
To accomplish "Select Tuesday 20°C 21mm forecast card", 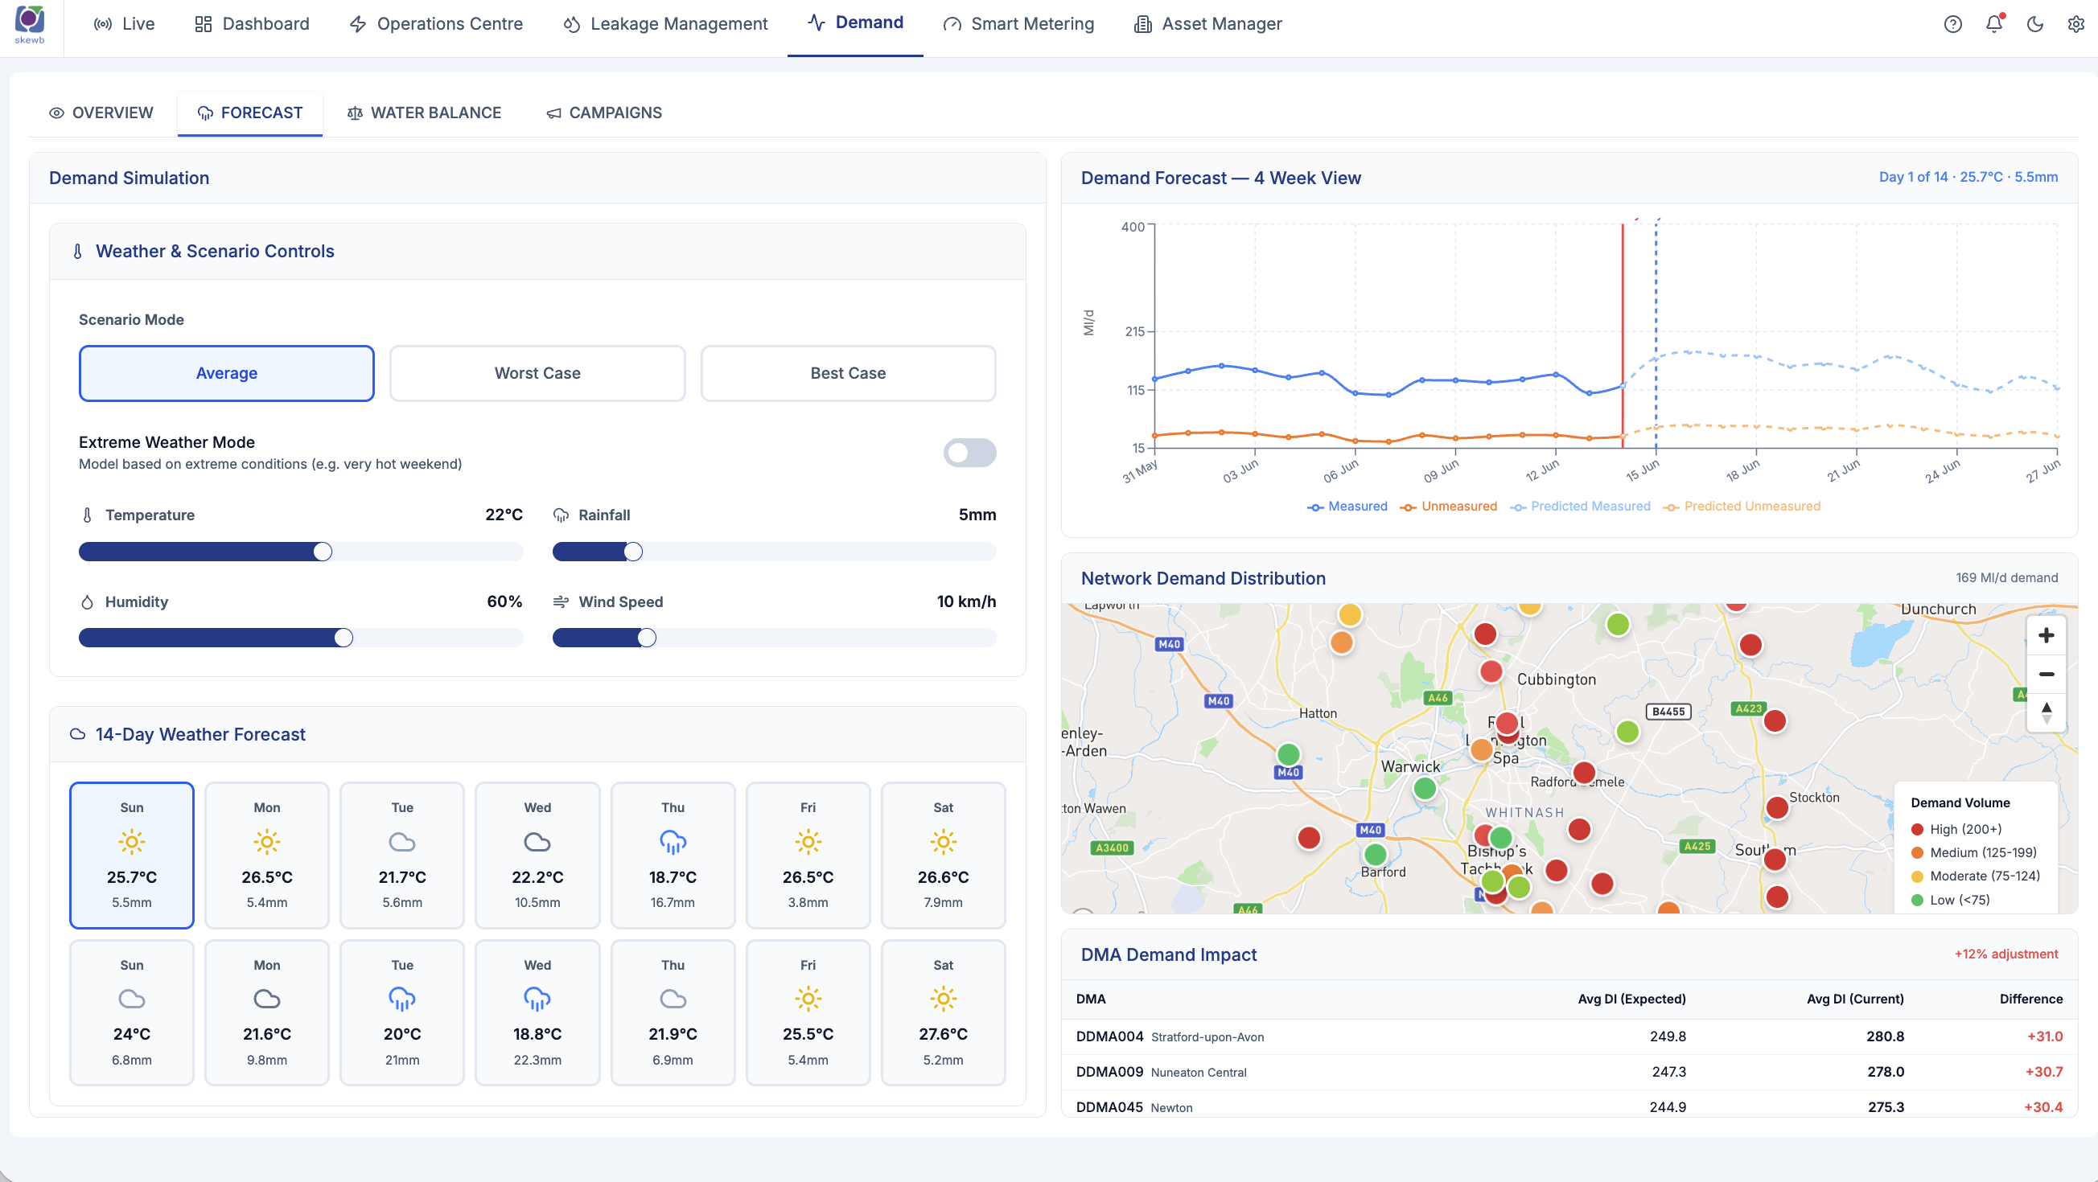I will (x=402, y=1012).
